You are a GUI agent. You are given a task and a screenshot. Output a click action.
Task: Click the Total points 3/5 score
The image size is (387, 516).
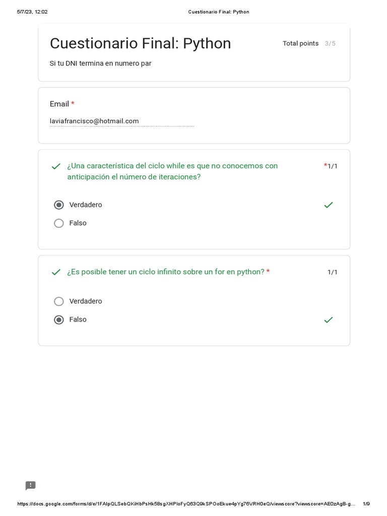coord(309,43)
